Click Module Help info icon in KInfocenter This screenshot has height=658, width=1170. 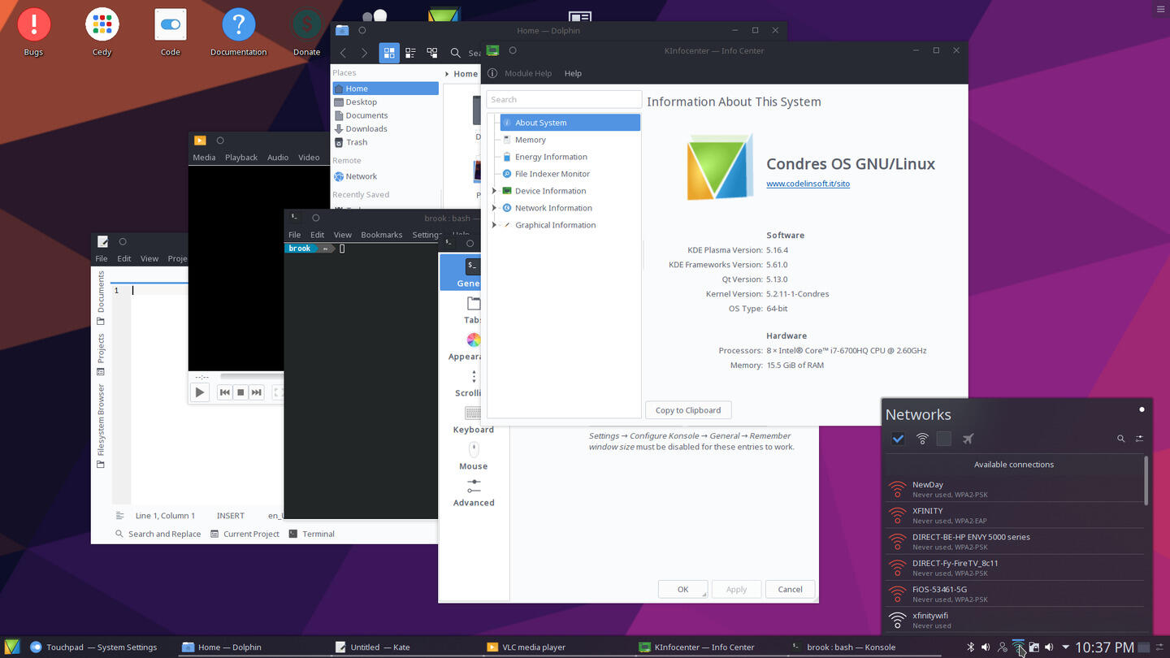(x=492, y=73)
